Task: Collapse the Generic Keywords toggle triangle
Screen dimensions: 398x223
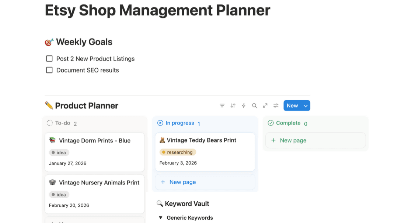Action: pyautogui.click(x=161, y=218)
